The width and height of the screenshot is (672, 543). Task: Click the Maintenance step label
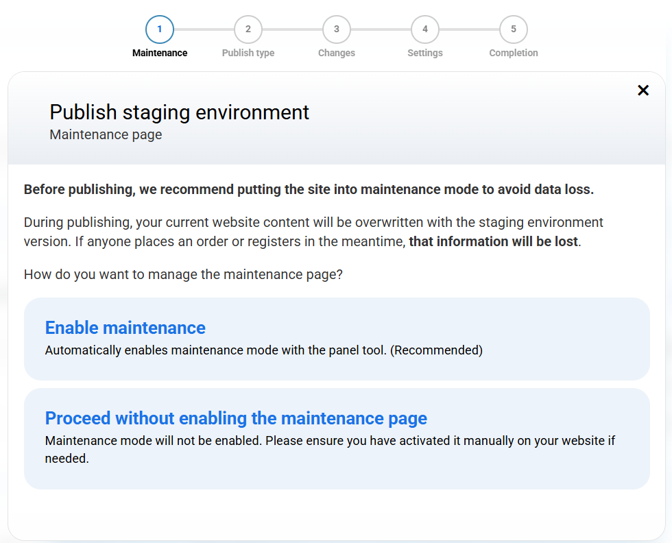click(x=160, y=53)
